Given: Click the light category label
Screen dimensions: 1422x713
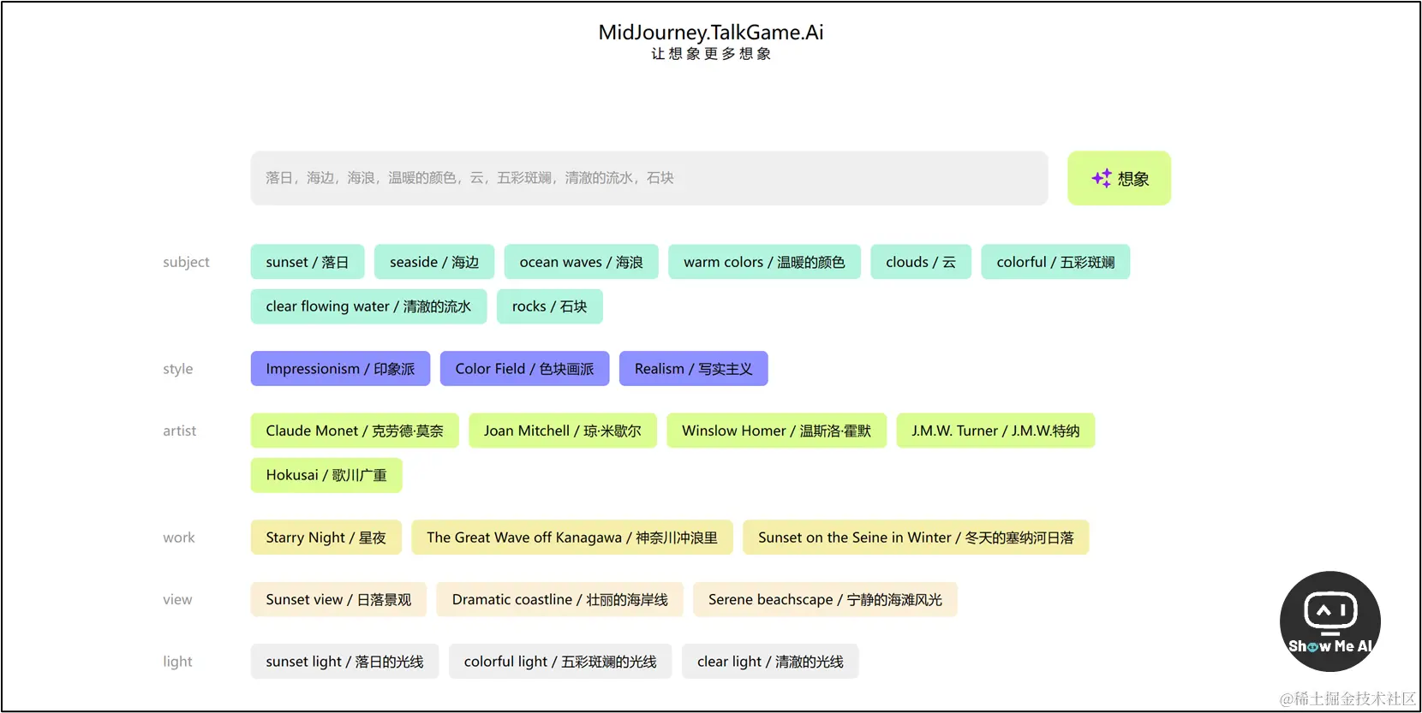Looking at the screenshot, I should click(x=177, y=662).
